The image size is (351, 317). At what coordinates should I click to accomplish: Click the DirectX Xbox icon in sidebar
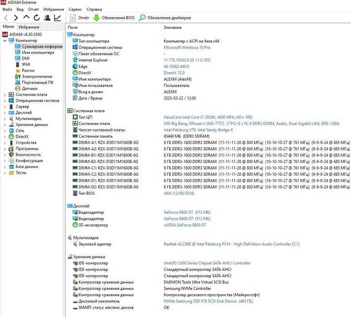(11, 137)
